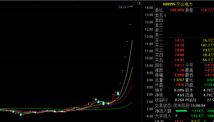
Task: Select the 买二 bid price 14.10
Action: point(179,45)
